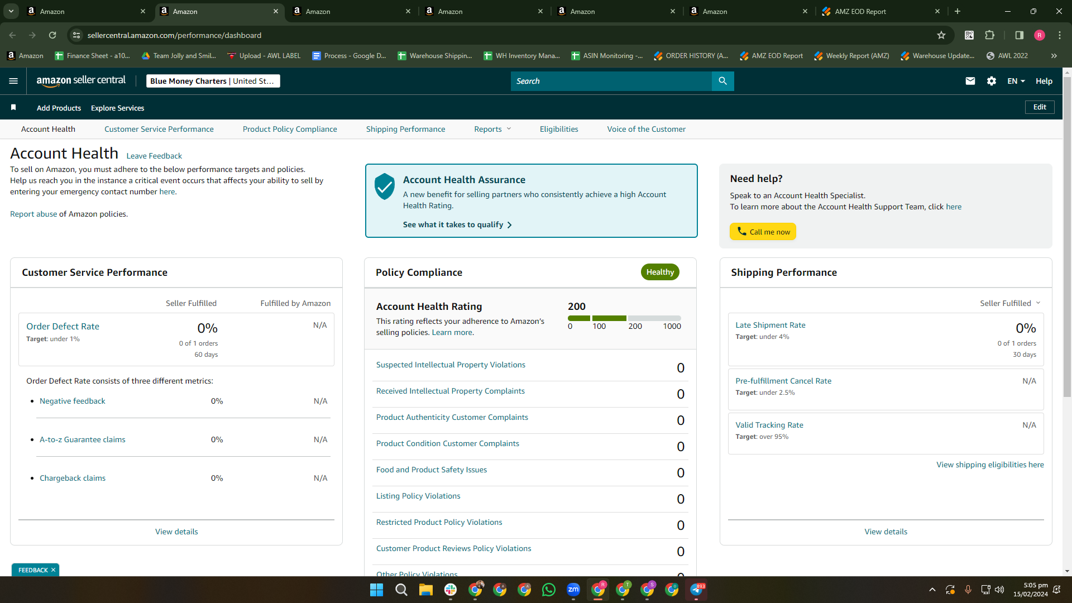Click the browser address bar URL

[x=174, y=35]
